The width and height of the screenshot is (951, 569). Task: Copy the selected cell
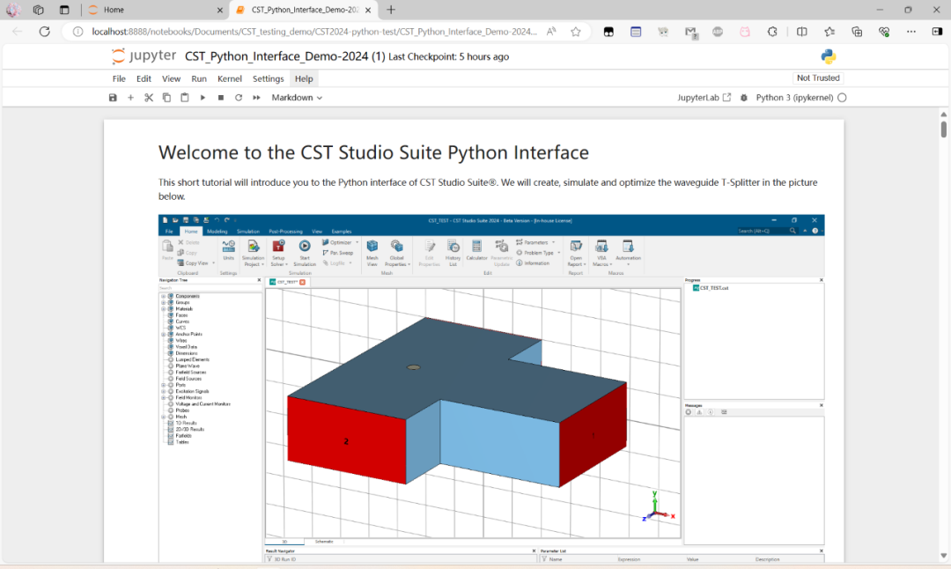(x=167, y=97)
